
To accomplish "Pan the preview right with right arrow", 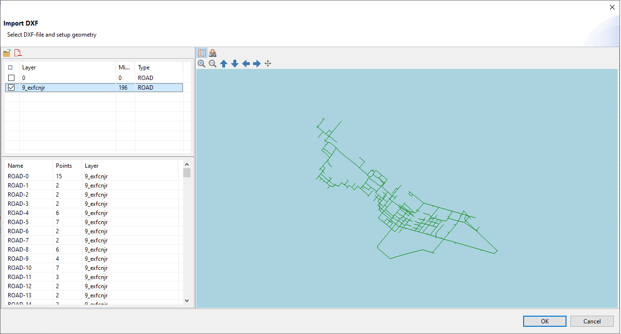I will point(257,64).
